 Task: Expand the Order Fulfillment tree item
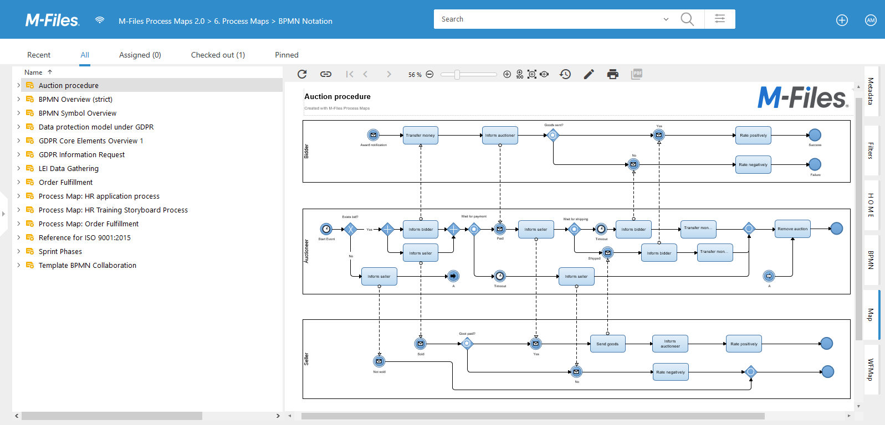click(x=18, y=182)
